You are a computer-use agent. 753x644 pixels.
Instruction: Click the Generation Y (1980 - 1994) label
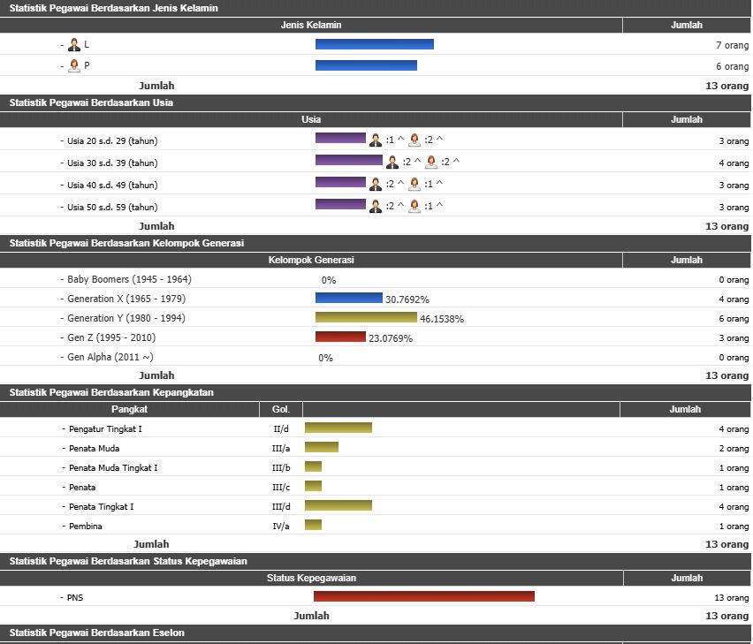tap(126, 318)
